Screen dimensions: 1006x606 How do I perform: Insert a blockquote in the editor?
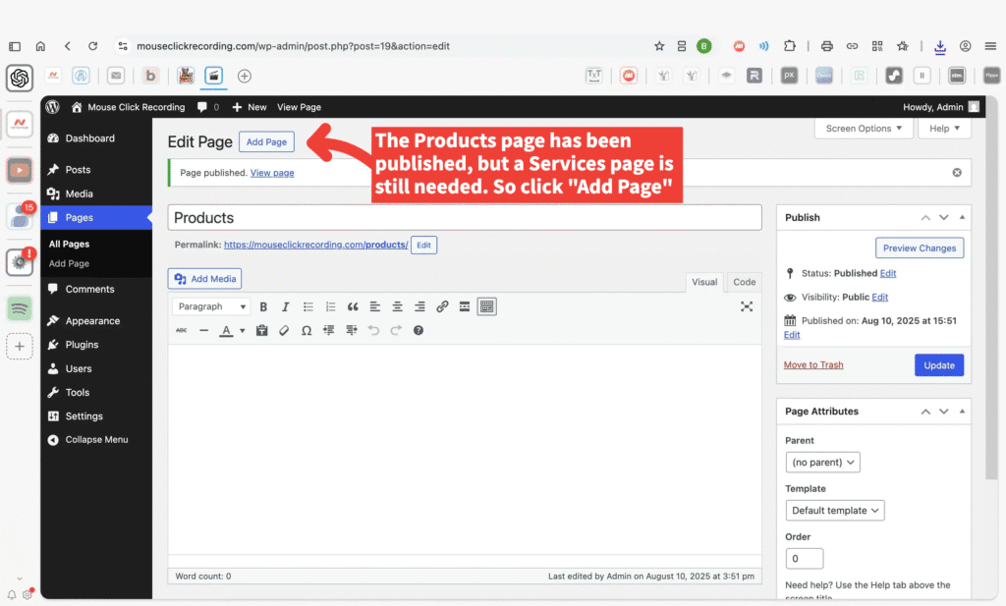click(353, 306)
